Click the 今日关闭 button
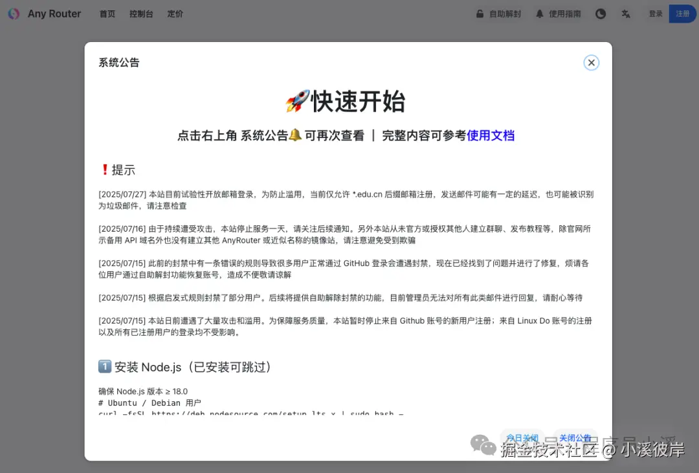Screen dimensions: 699x473 tap(522, 437)
